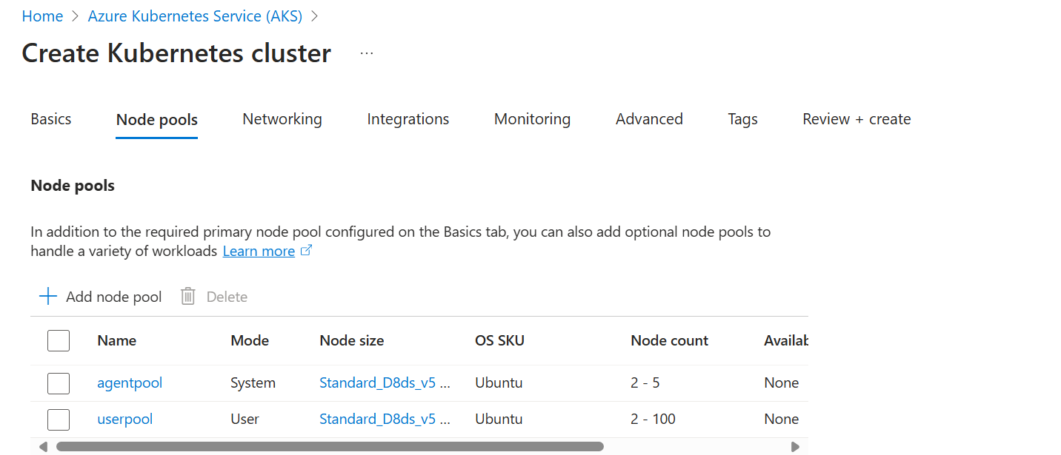Check the box for the agentpool row
The height and width of the screenshot is (455, 1061).
[x=59, y=383]
